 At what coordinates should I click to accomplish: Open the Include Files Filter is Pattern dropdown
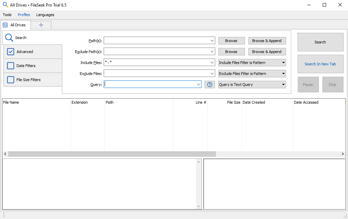point(252,63)
